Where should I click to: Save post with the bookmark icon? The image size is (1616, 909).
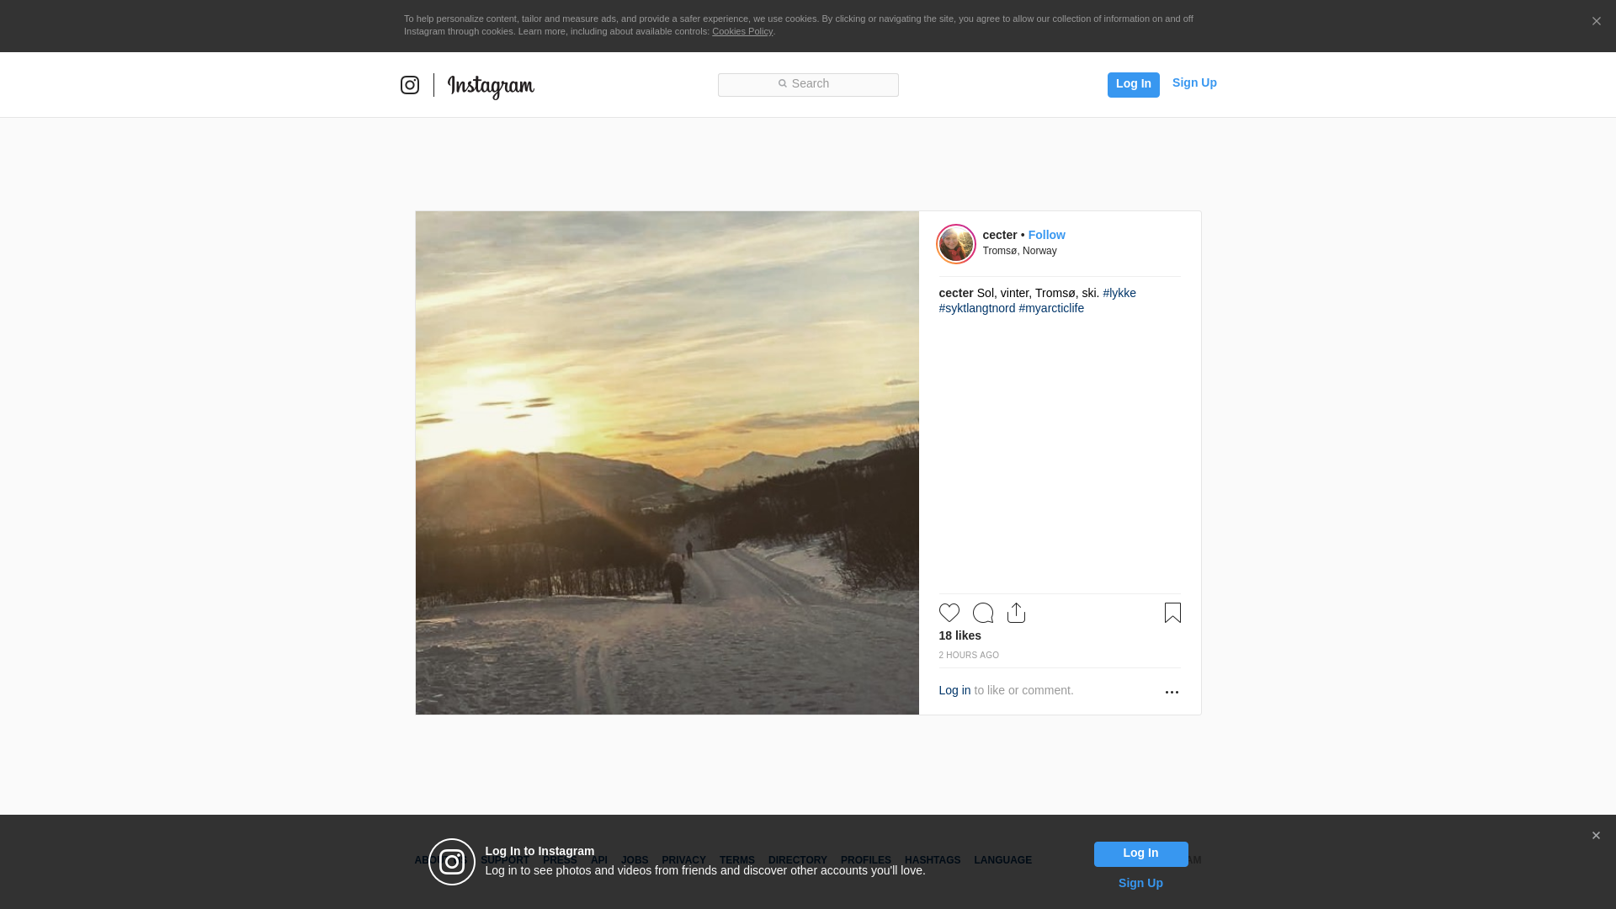pyautogui.click(x=1172, y=613)
